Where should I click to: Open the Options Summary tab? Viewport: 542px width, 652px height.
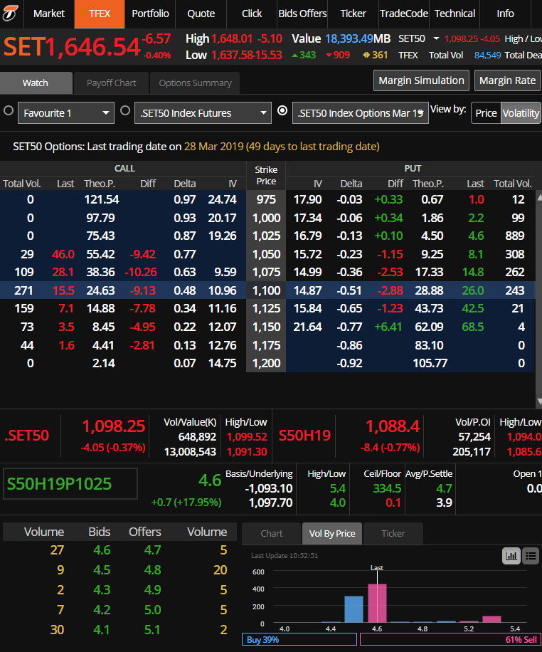(195, 83)
